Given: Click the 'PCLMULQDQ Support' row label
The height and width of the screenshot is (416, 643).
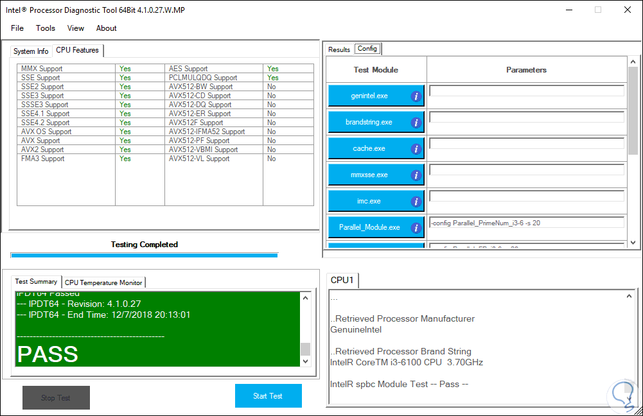Looking at the screenshot, I should click(203, 78).
